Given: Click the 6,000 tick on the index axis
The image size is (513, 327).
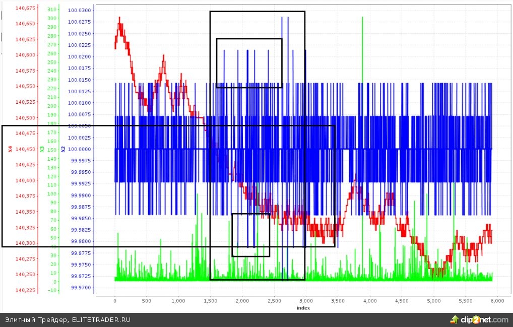Looking at the screenshot, I should click(497, 301).
